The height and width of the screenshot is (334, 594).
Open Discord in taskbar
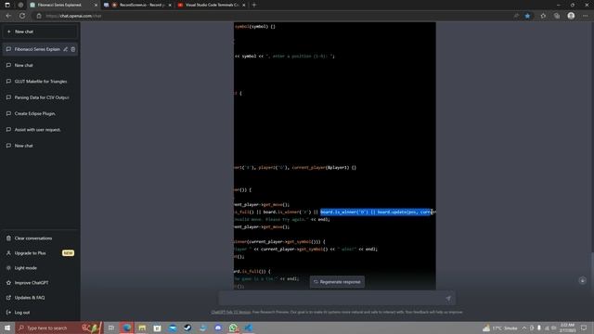pyautogui.click(x=218, y=328)
